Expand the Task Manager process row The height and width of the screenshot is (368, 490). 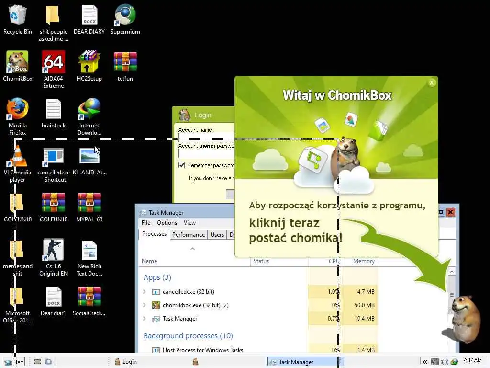[144, 319]
